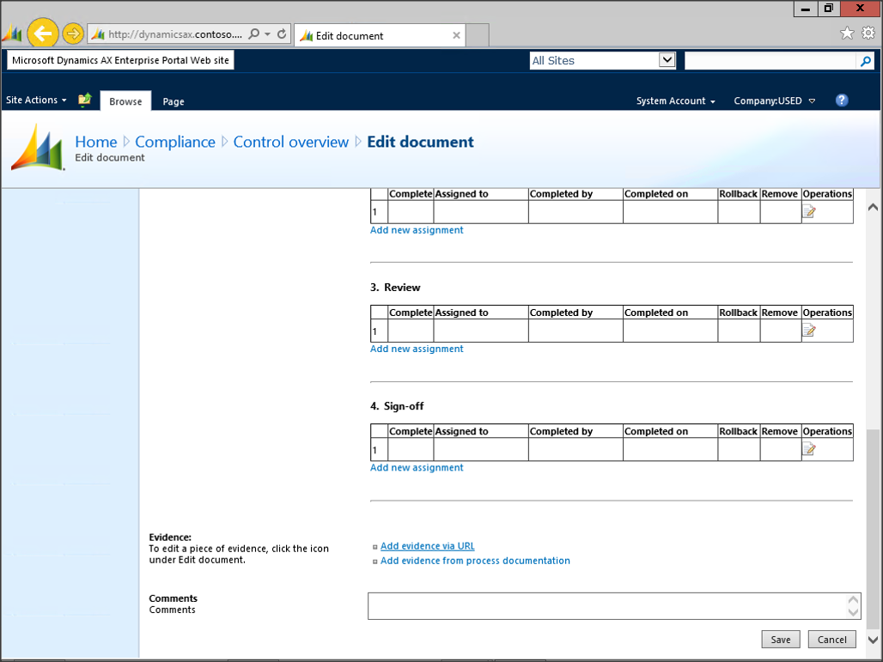Select the Browse ribbon tab

pyautogui.click(x=125, y=101)
